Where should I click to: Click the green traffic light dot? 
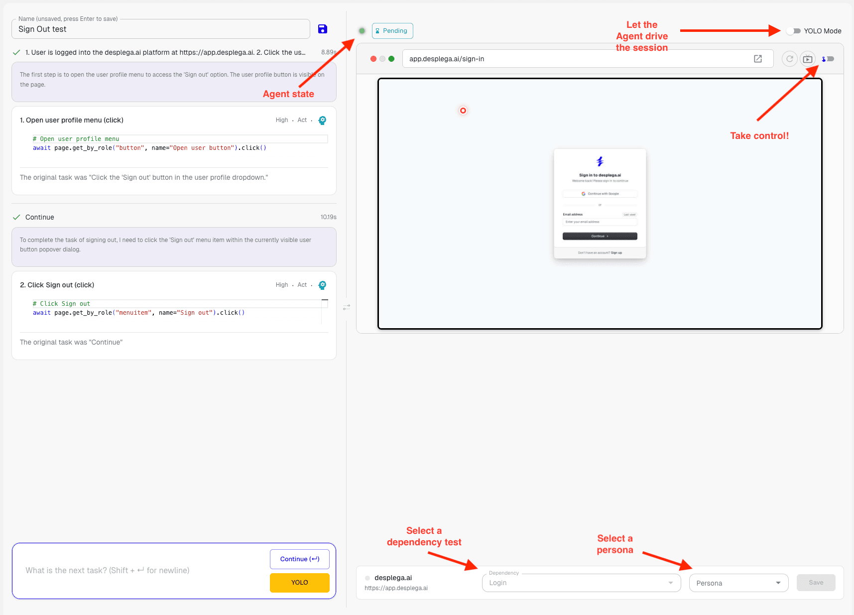[392, 58]
